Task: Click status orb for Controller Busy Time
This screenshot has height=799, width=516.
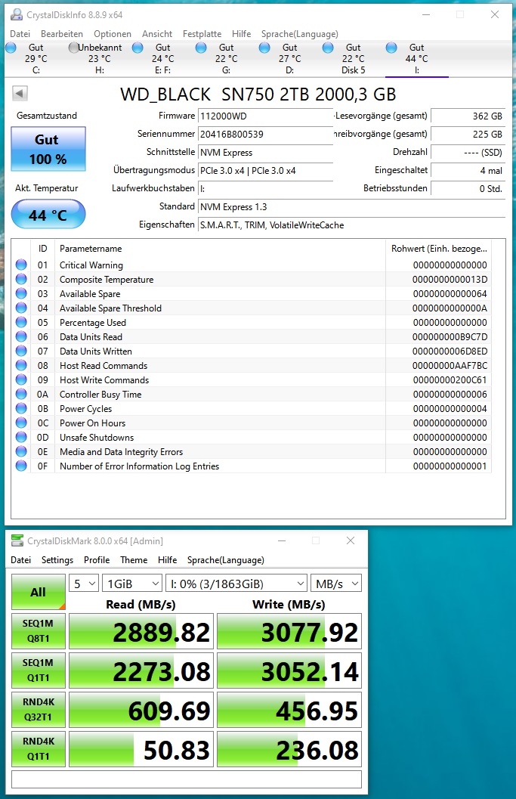Action: (21, 394)
